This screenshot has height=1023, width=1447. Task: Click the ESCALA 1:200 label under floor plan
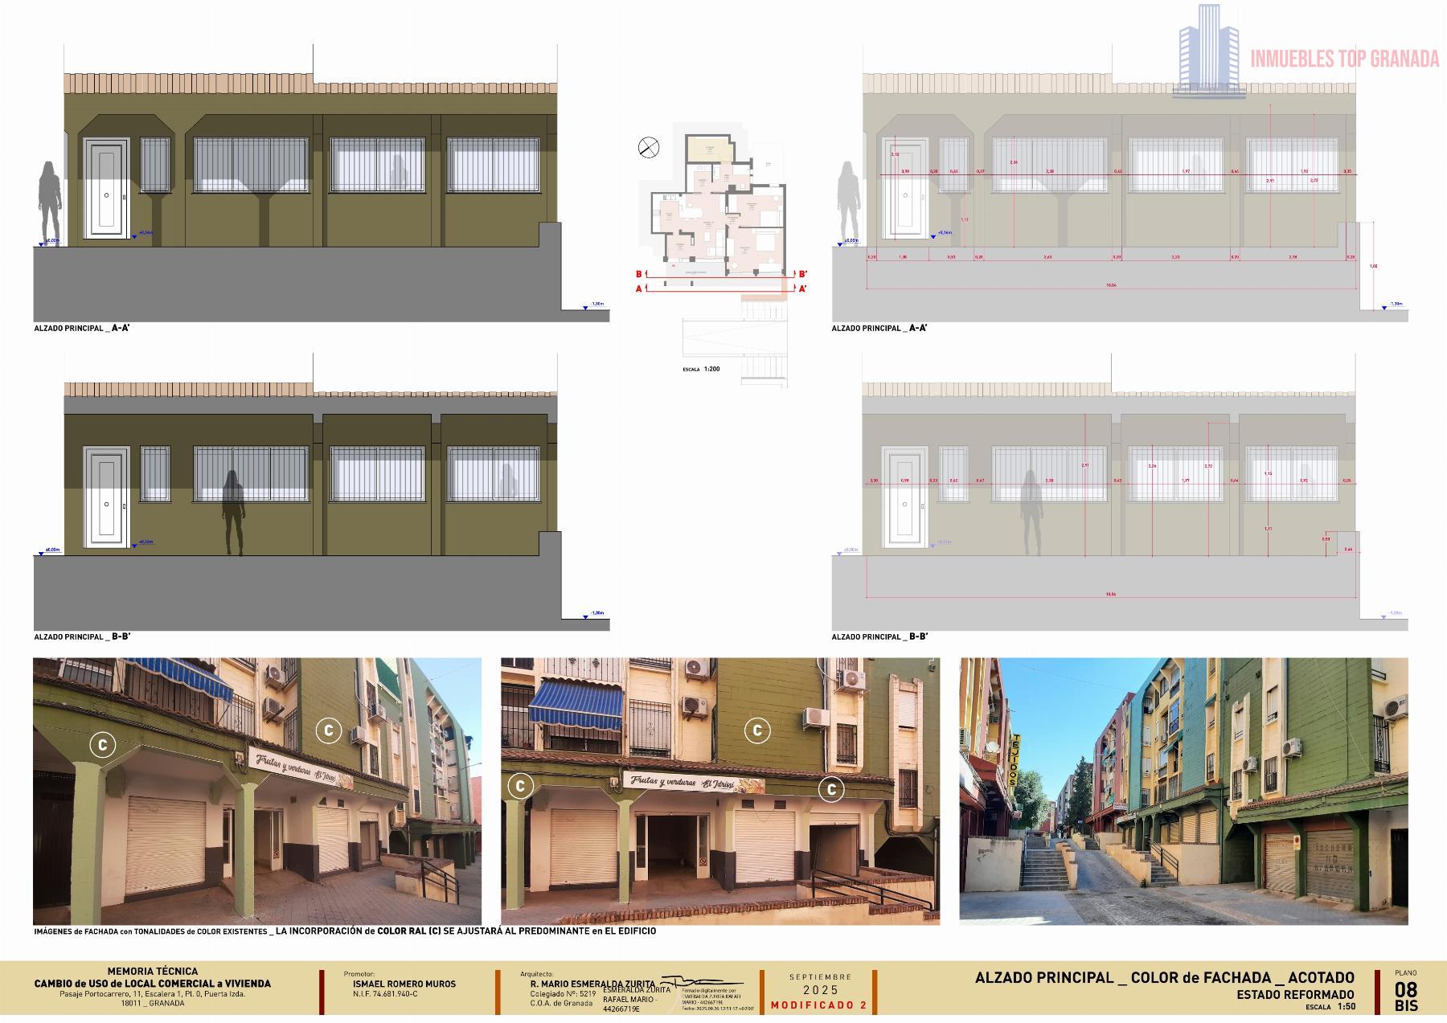[700, 370]
